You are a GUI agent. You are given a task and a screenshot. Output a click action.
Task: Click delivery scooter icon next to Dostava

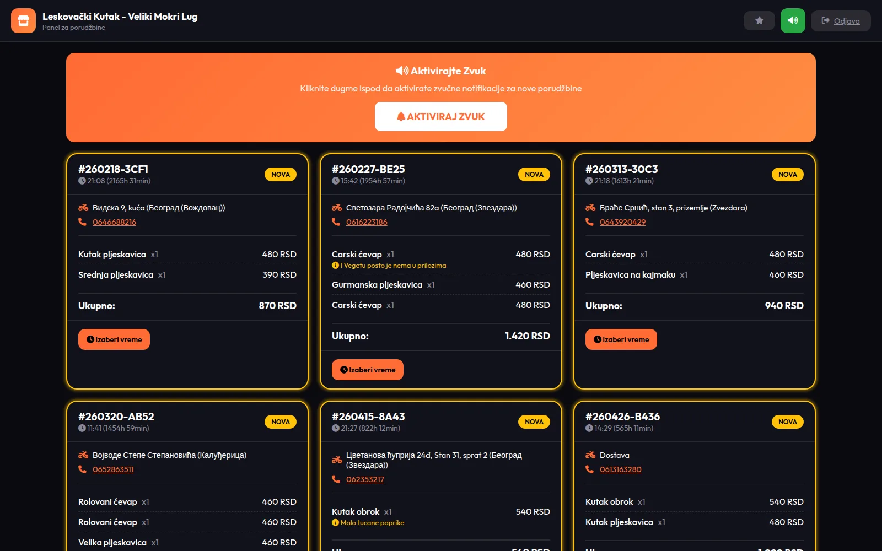[x=590, y=455]
